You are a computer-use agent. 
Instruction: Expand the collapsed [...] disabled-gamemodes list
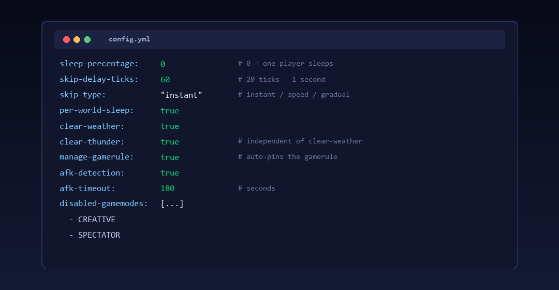172,204
